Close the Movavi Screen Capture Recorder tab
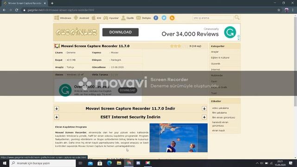 [x=45, y=3]
